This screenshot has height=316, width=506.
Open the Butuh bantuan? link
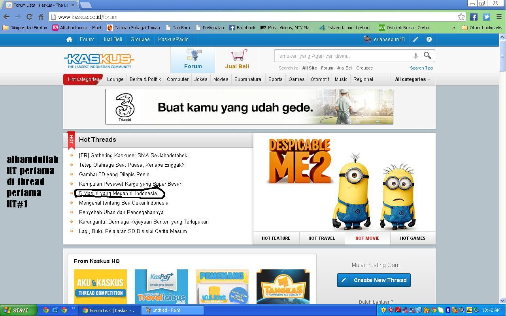(x=376, y=302)
